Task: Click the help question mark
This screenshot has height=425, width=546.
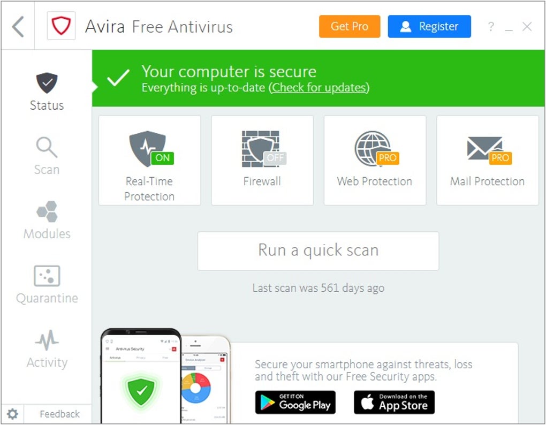Action: [x=491, y=26]
